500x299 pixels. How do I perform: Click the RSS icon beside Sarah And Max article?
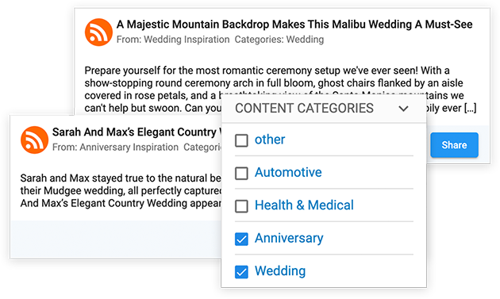[34, 140]
